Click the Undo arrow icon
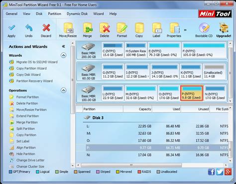 [29, 28]
